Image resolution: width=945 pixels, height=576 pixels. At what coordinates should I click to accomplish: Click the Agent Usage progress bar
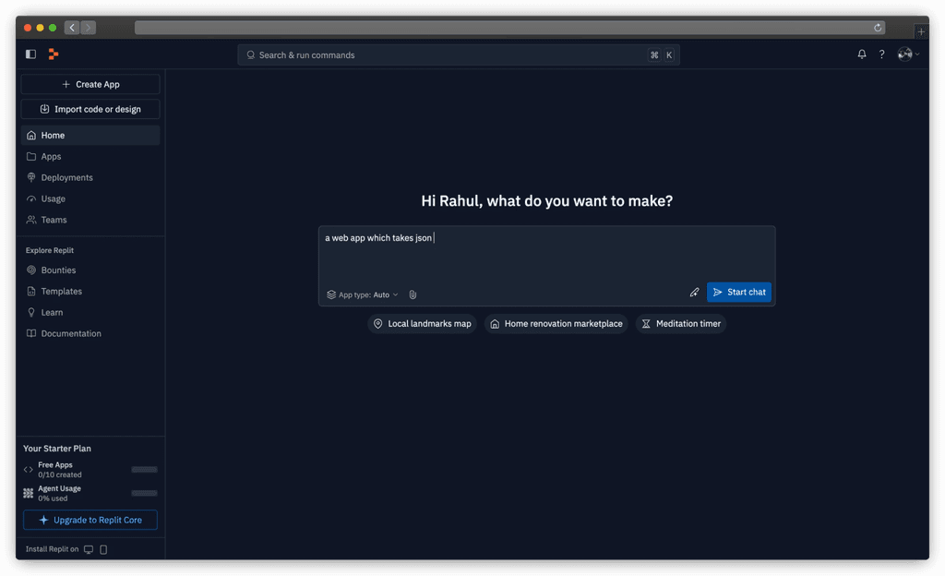(144, 493)
